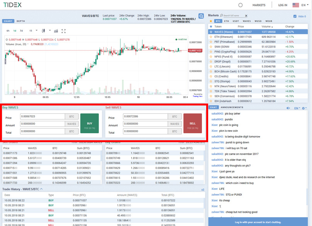
Task: Favorite the LTC (Litecoin) market star
Action: tap(211, 66)
